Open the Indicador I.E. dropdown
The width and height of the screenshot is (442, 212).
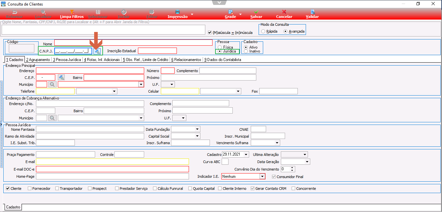pos(262,176)
